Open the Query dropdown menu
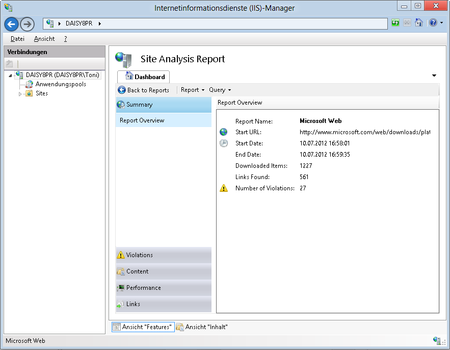Viewport: 450px width, 350px height. [x=220, y=90]
